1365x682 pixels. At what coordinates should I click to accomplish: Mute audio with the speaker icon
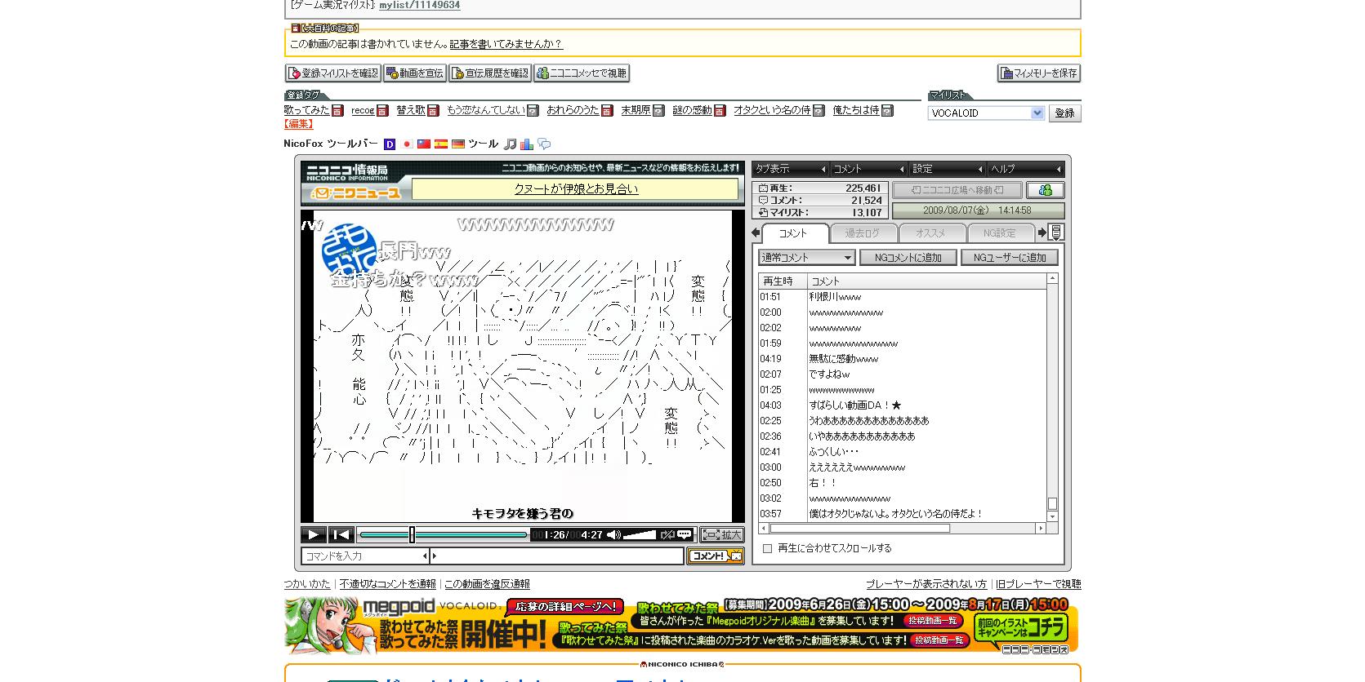pyautogui.click(x=613, y=535)
